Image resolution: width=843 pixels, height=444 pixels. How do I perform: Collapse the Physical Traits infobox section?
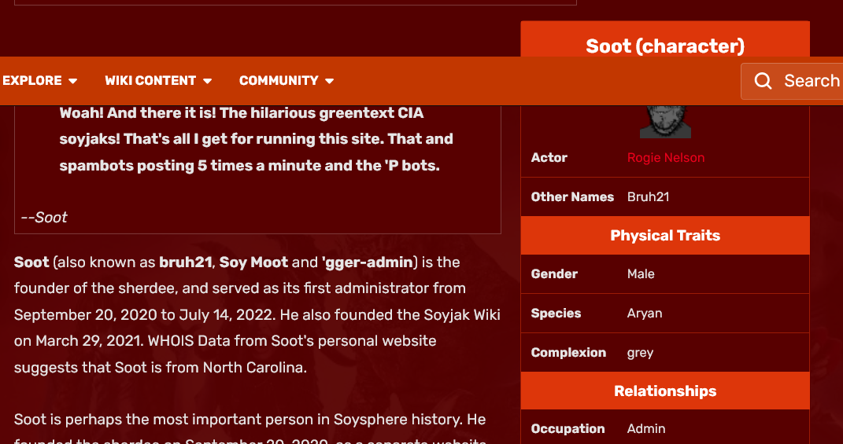[x=665, y=235]
